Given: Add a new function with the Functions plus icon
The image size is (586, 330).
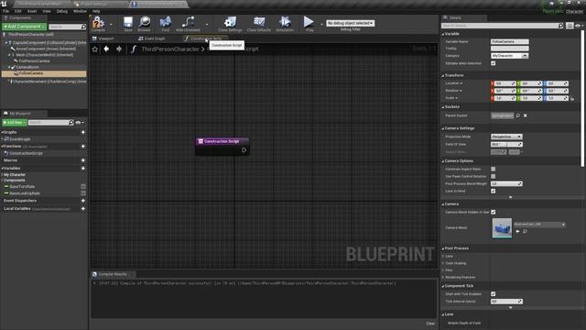Looking at the screenshot, I should tap(83, 147).
